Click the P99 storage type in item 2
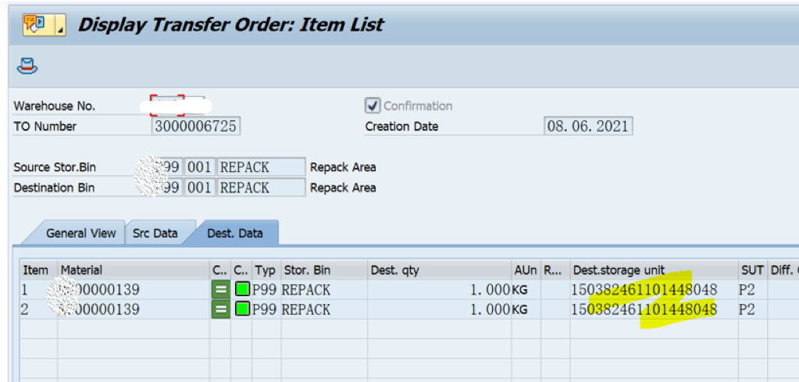 click(265, 309)
